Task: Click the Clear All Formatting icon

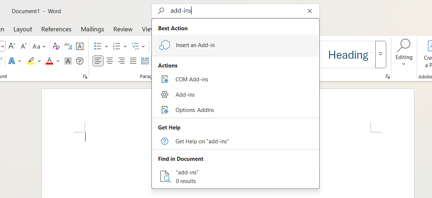Action: [56, 46]
